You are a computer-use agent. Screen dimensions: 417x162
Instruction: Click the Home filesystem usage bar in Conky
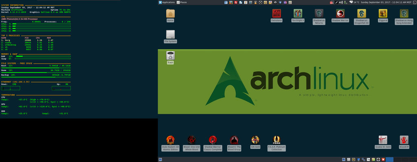click(x=36, y=72)
